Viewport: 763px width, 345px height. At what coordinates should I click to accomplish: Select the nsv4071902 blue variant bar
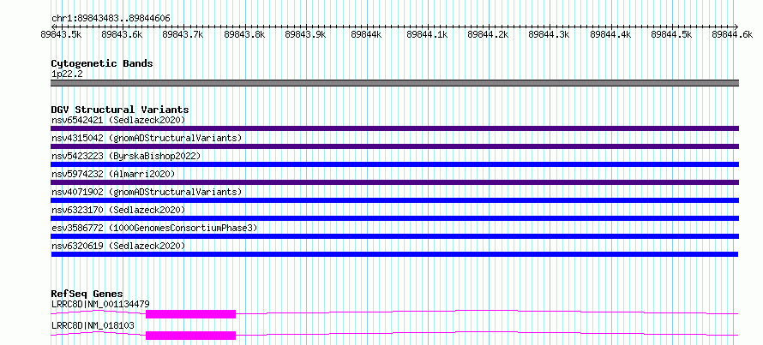pyautogui.click(x=394, y=200)
